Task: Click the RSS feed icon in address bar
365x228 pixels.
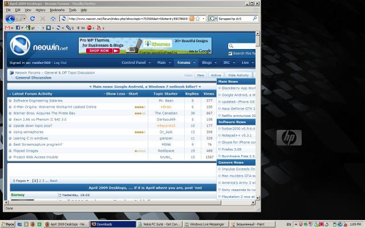Action: click(192, 19)
